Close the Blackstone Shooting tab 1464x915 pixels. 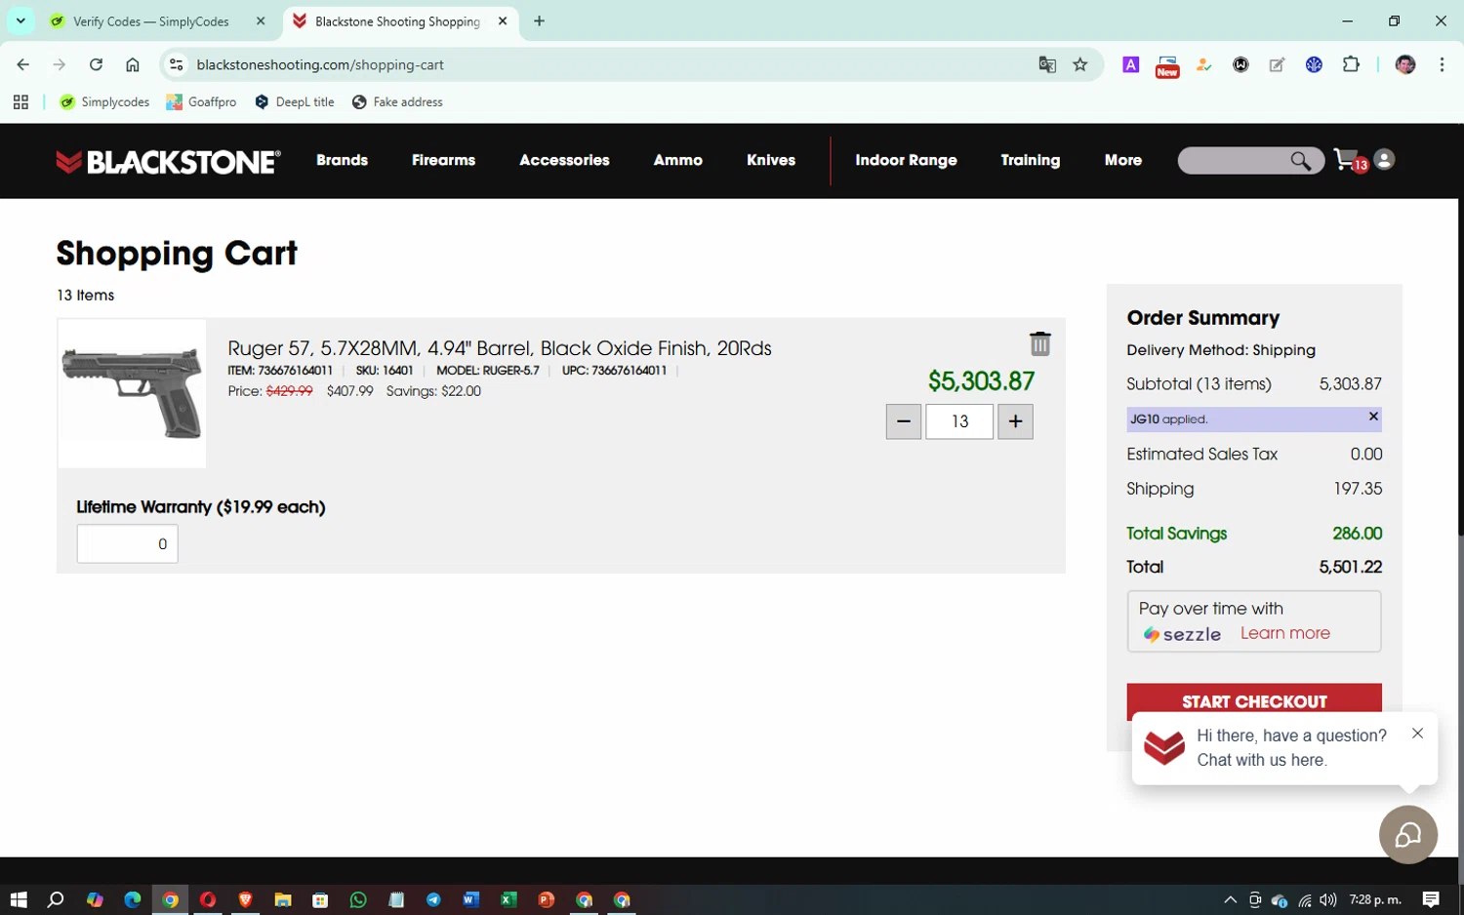click(x=503, y=21)
